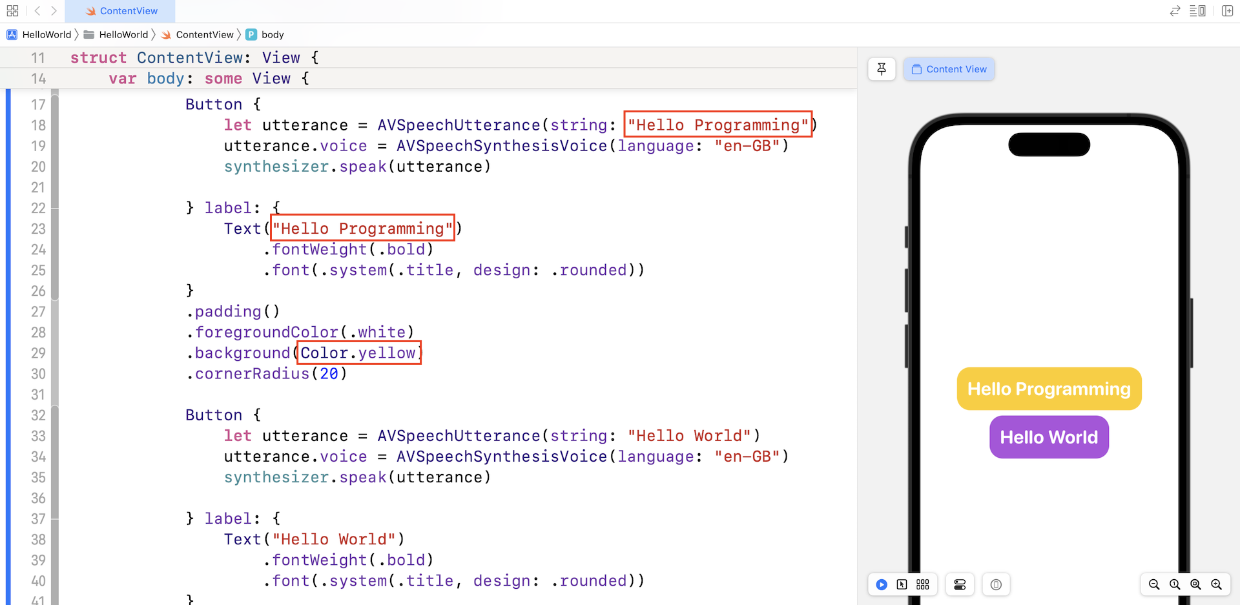
Task: Enable selectable mode in the preview
Action: 902,584
